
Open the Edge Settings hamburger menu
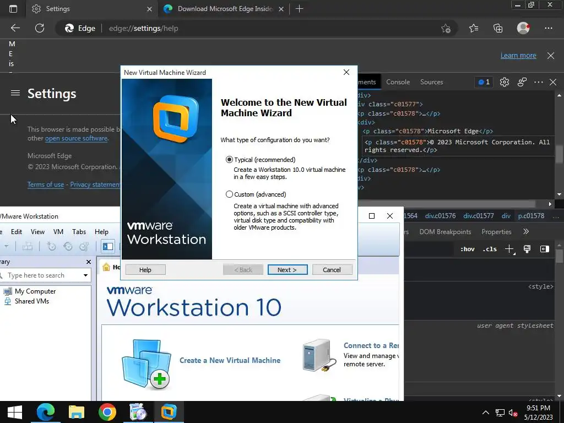pyautogui.click(x=15, y=93)
